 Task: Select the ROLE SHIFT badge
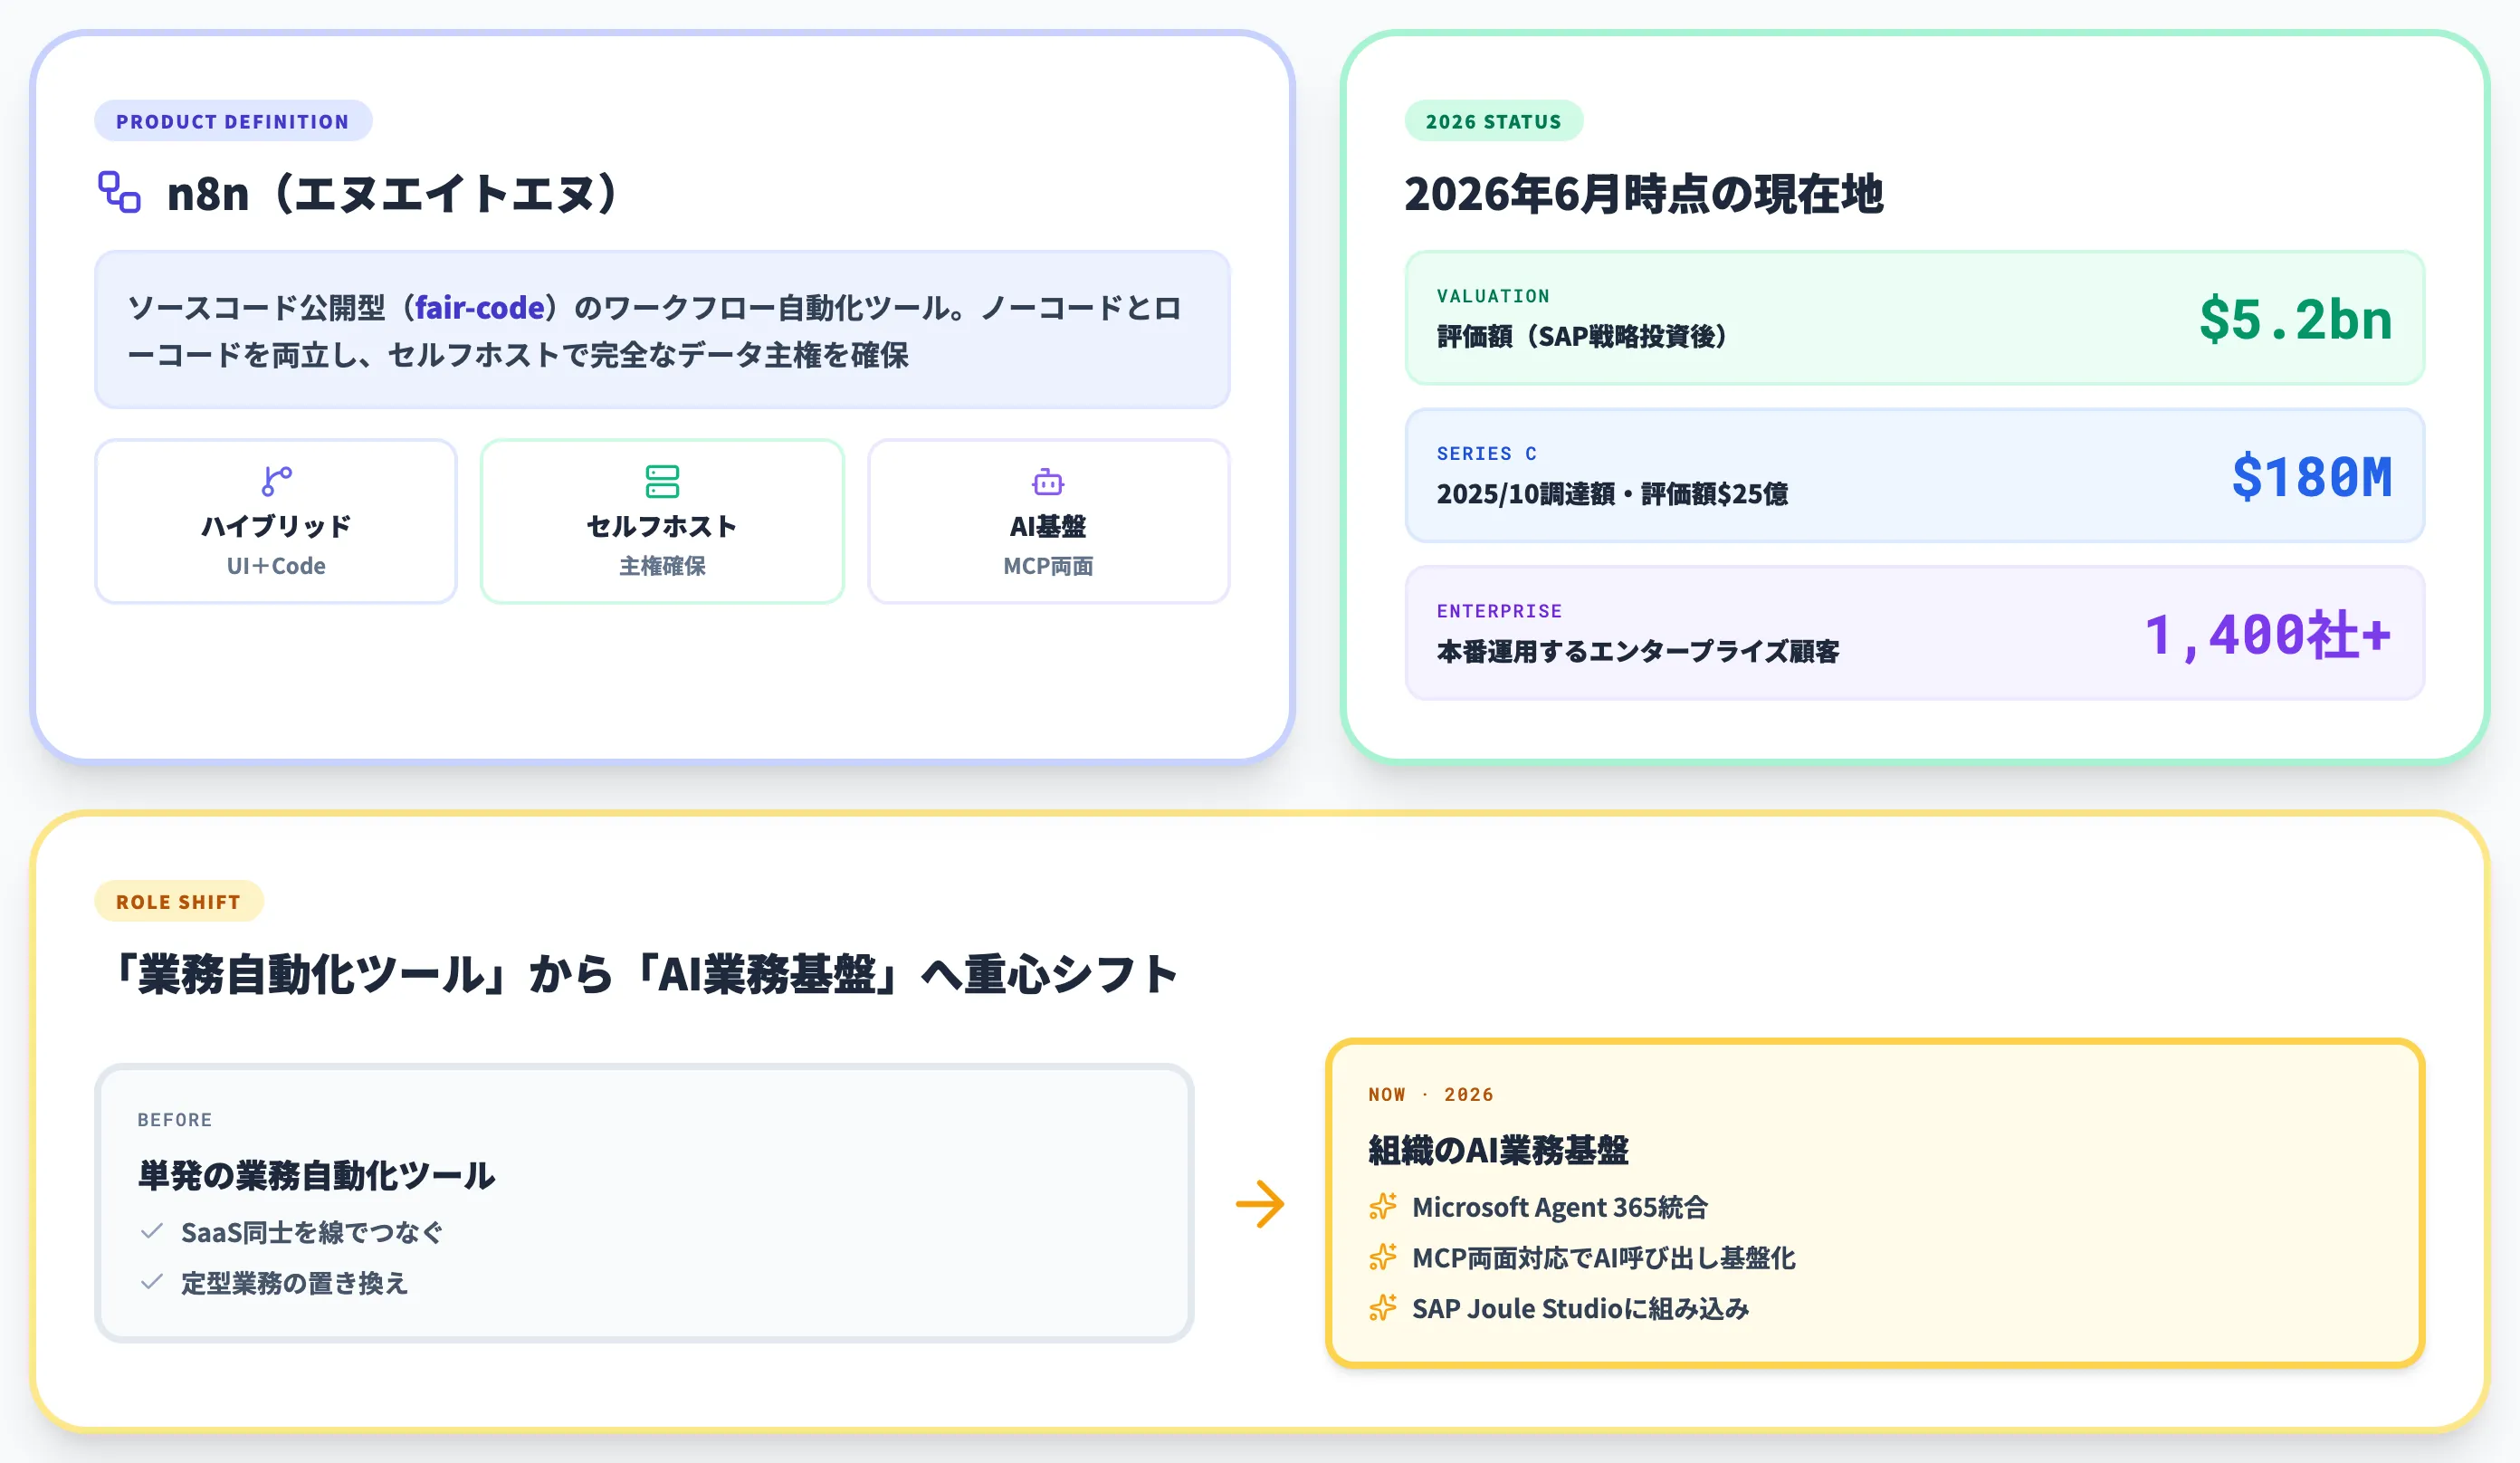click(178, 901)
